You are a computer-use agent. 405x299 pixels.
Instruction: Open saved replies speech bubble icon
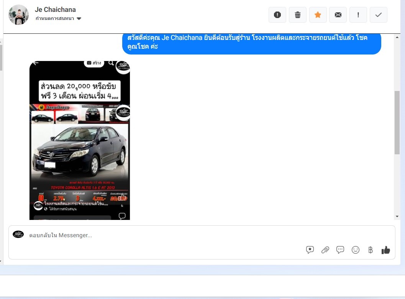[340, 250]
